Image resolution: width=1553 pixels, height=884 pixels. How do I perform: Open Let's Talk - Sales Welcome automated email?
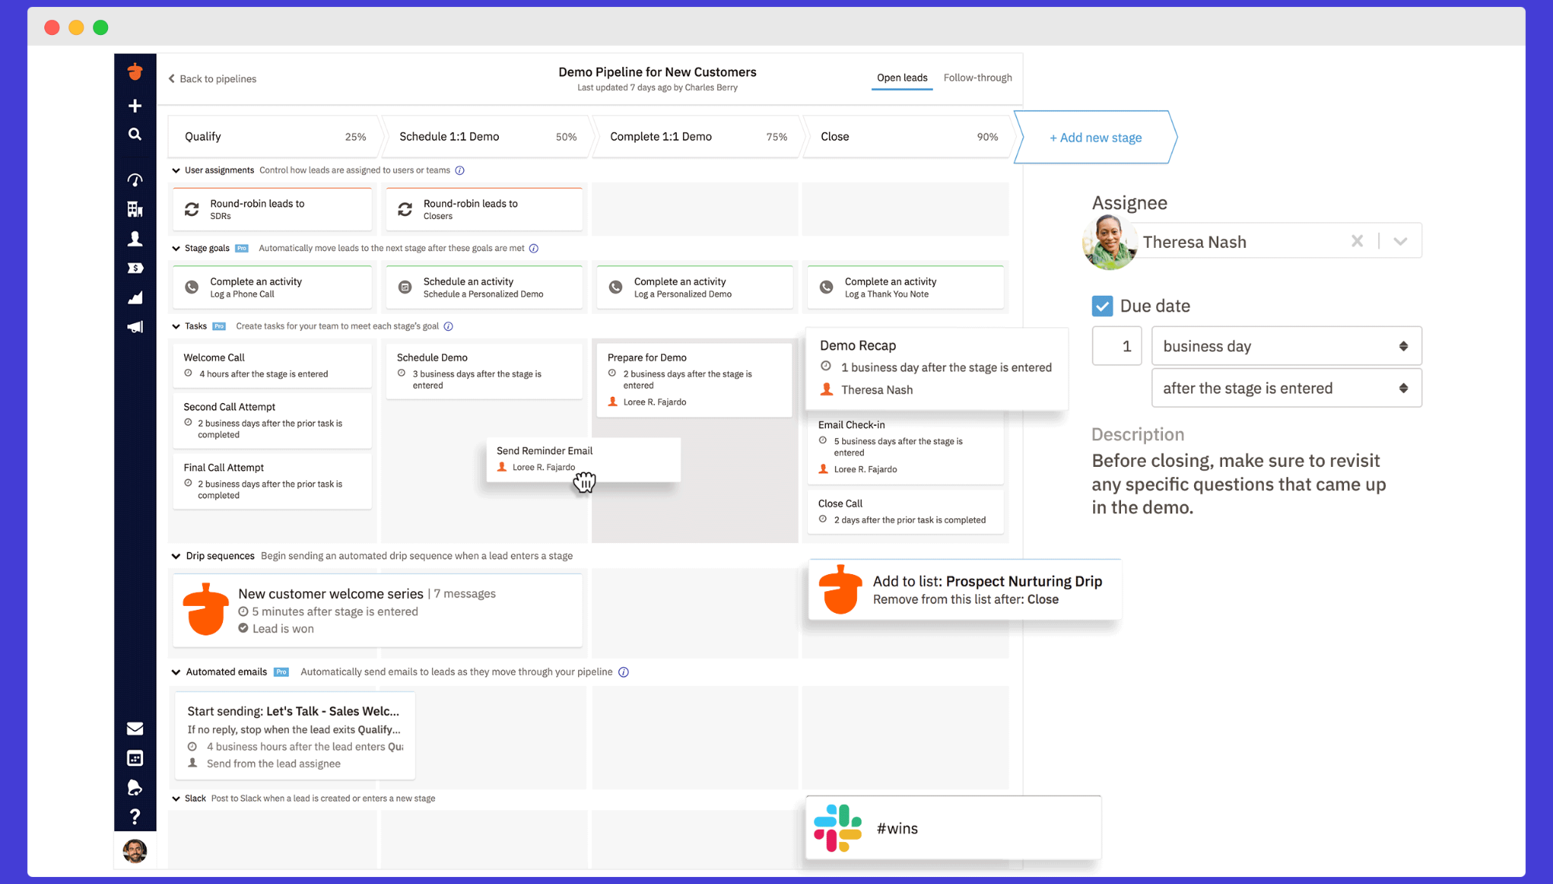point(294,736)
